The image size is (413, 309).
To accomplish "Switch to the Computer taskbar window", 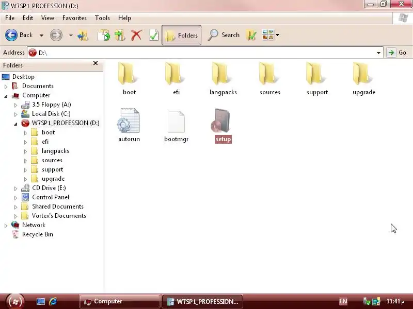I will 119,301.
